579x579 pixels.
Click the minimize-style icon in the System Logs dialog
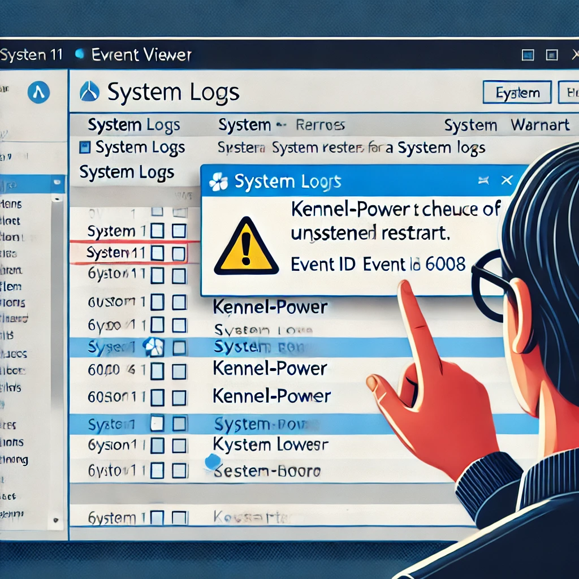pos(483,180)
